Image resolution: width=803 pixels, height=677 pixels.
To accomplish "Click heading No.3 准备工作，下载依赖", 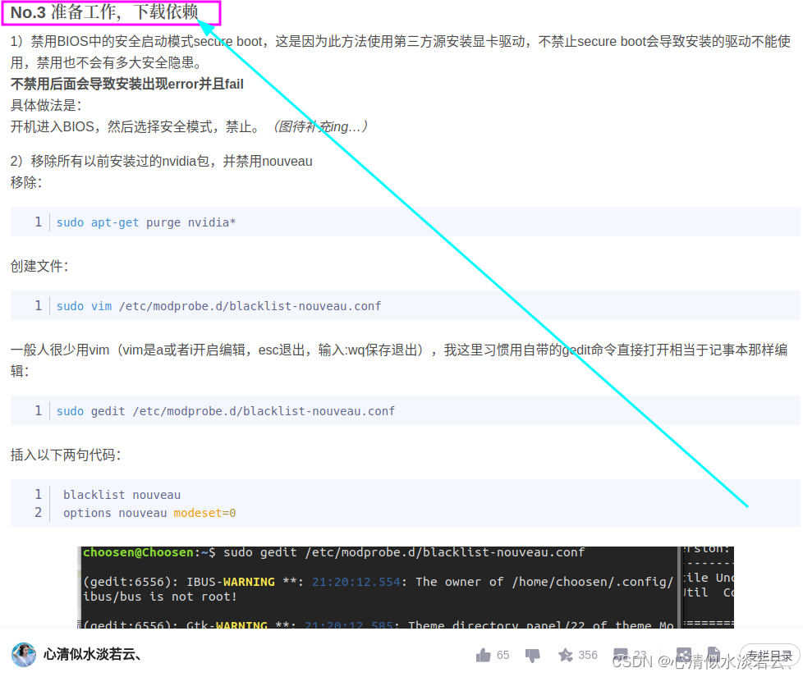I will pos(104,13).
